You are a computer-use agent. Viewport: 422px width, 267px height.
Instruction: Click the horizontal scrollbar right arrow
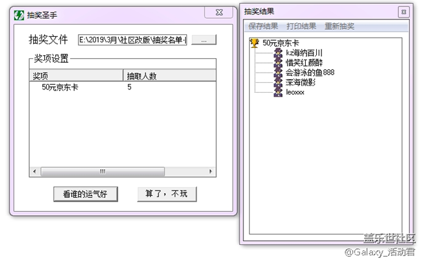[x=212, y=172]
